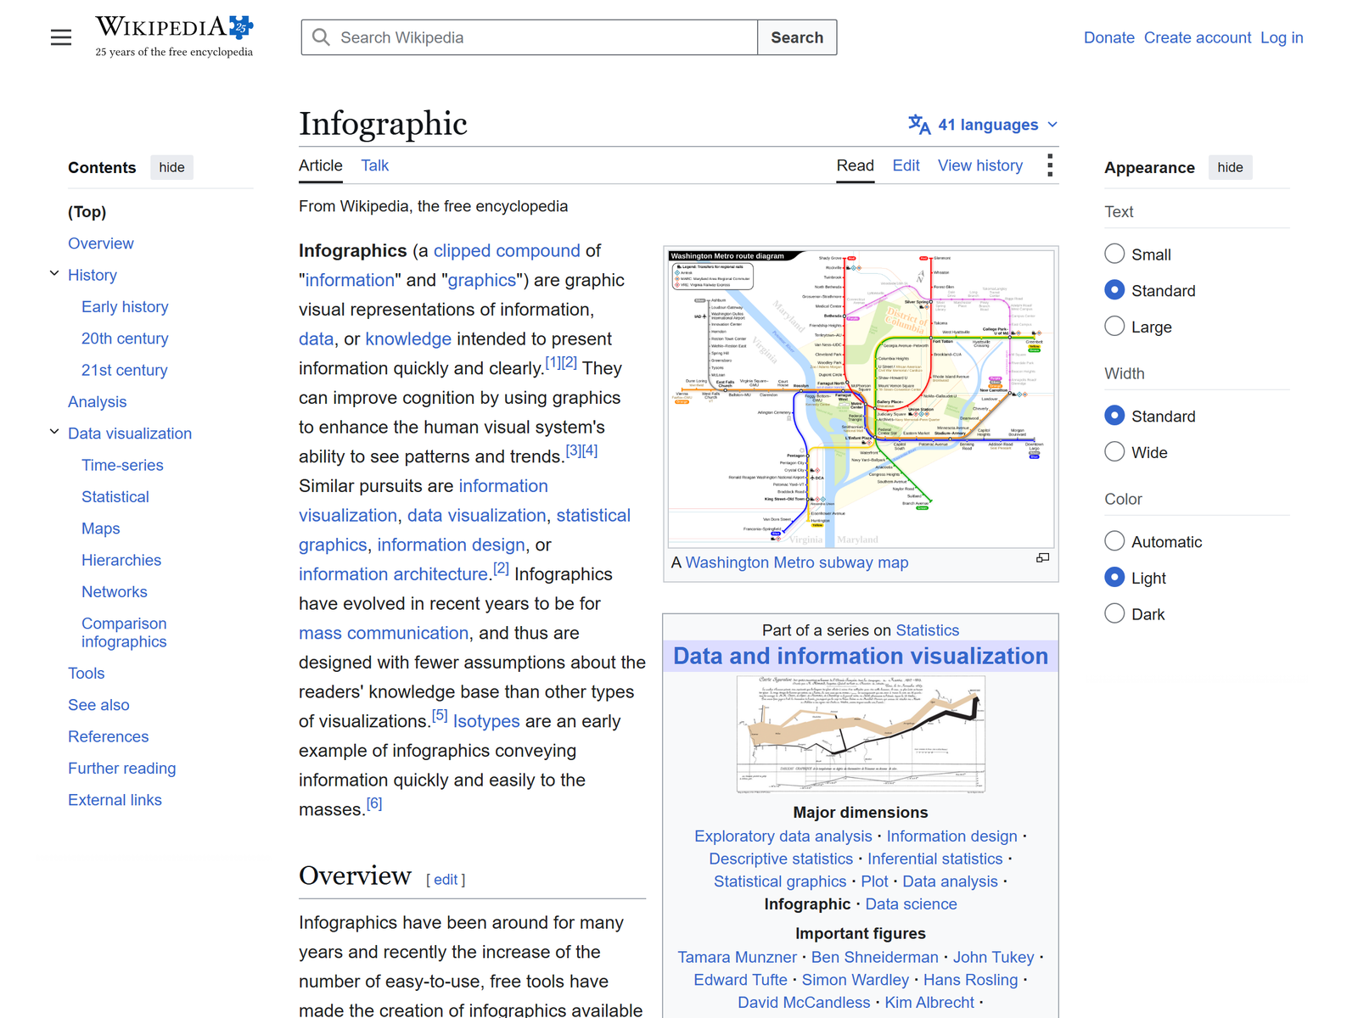Open the View history tab
The height and width of the screenshot is (1018, 1358).
pyautogui.click(x=979, y=165)
